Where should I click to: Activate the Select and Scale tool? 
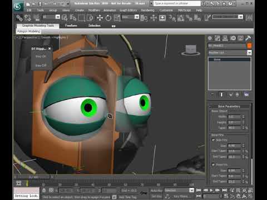point(117,18)
